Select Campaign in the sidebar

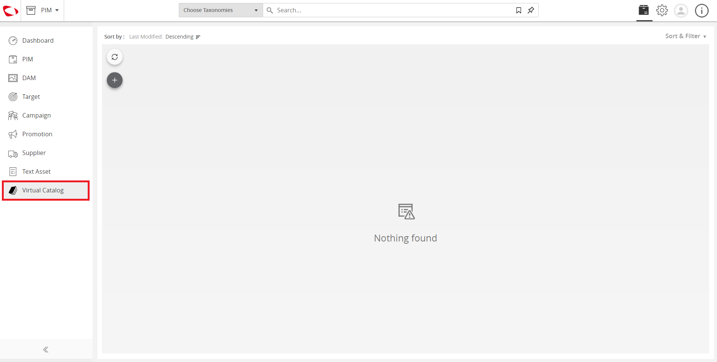coord(46,115)
